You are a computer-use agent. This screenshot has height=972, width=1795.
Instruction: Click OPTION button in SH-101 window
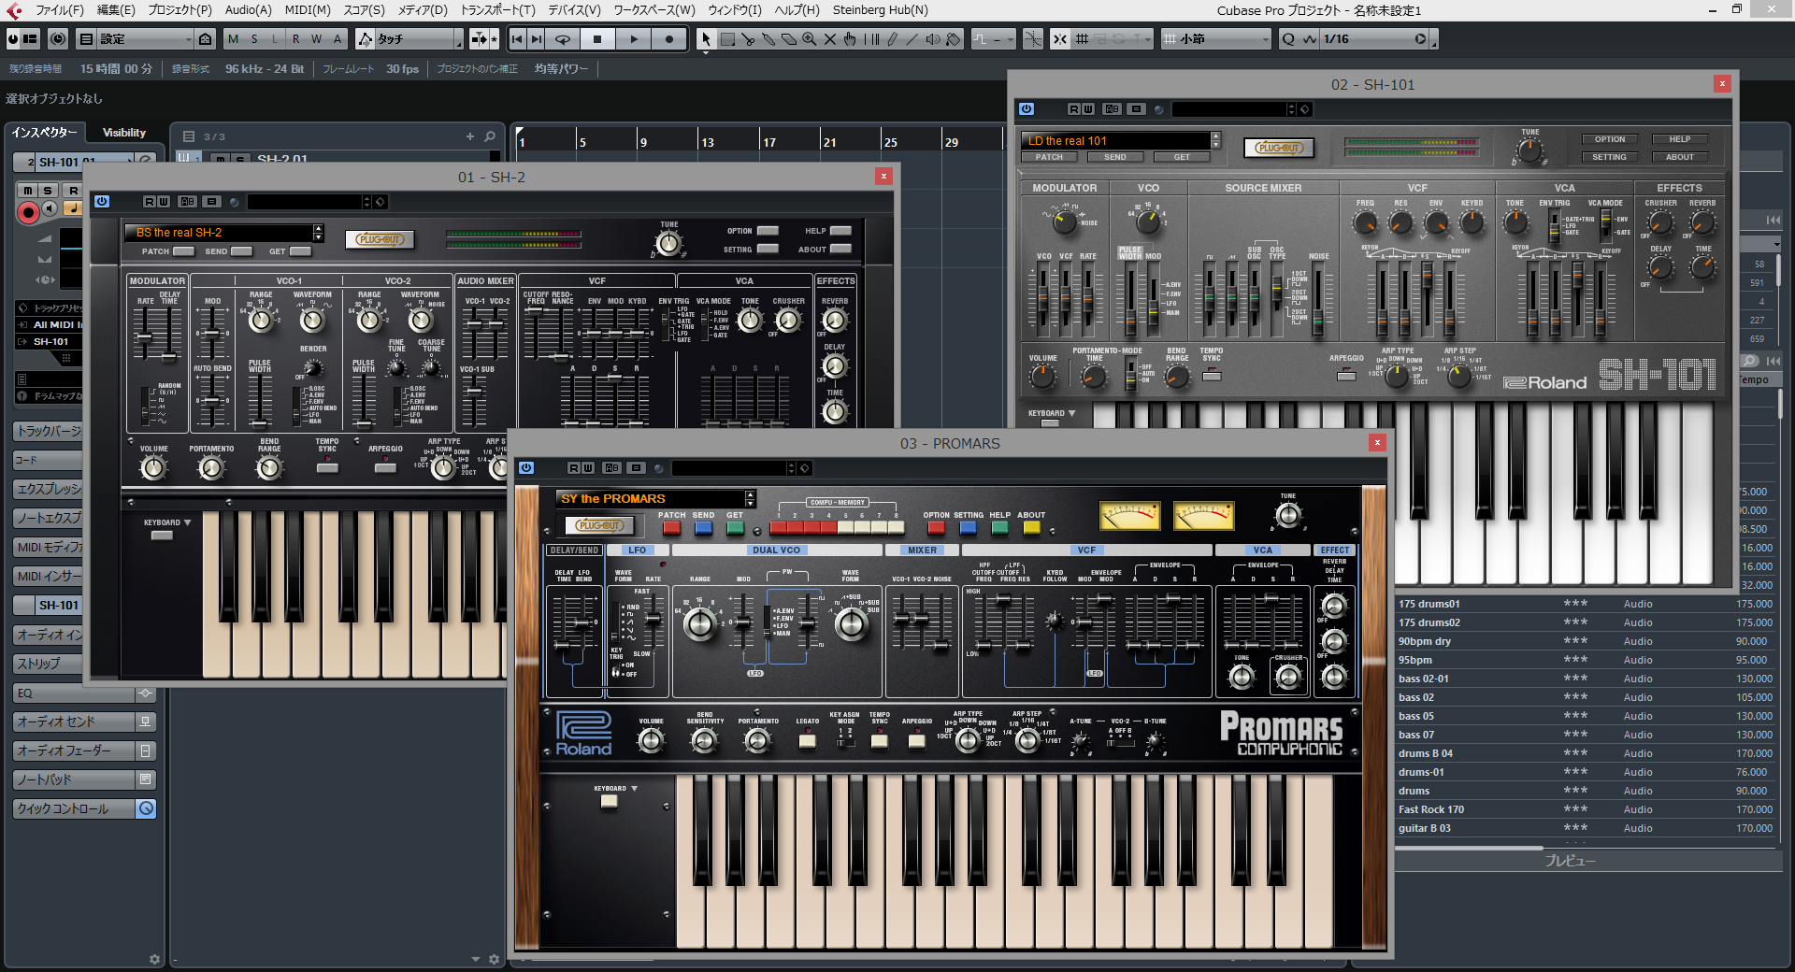(x=1610, y=139)
